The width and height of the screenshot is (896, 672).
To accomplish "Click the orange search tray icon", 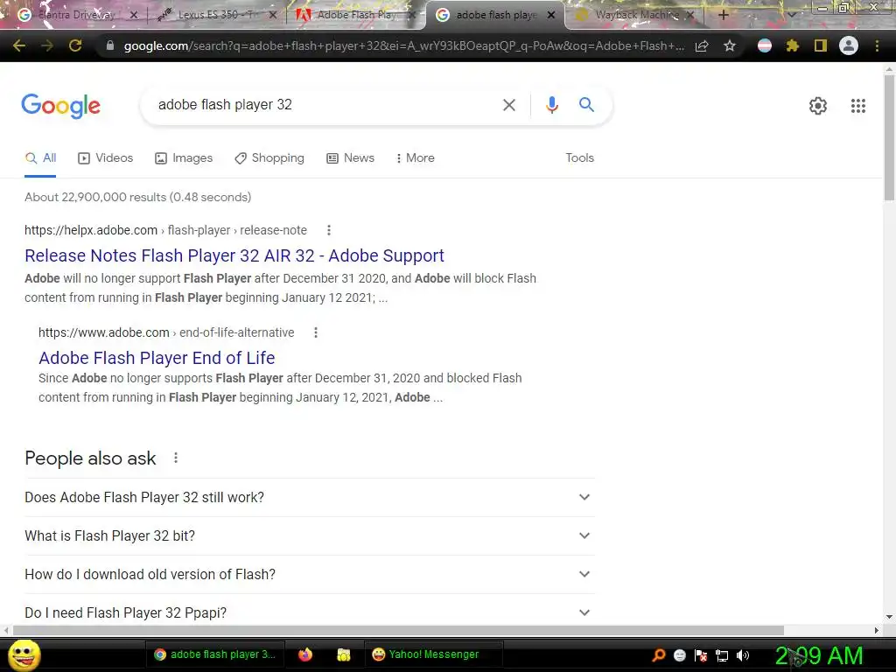I will click(x=659, y=654).
